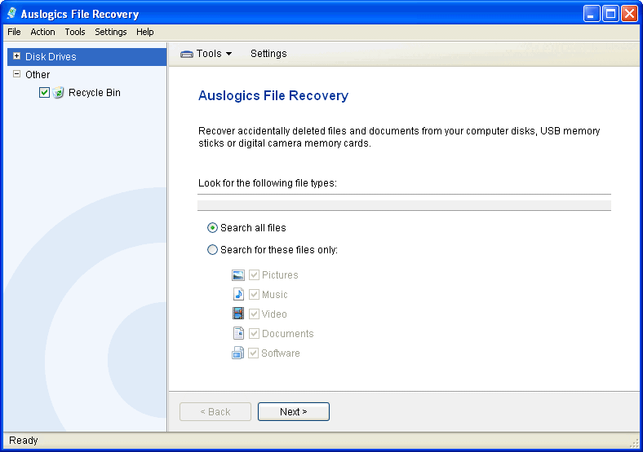
Task: Click the Ready status bar text
Action: point(24,441)
